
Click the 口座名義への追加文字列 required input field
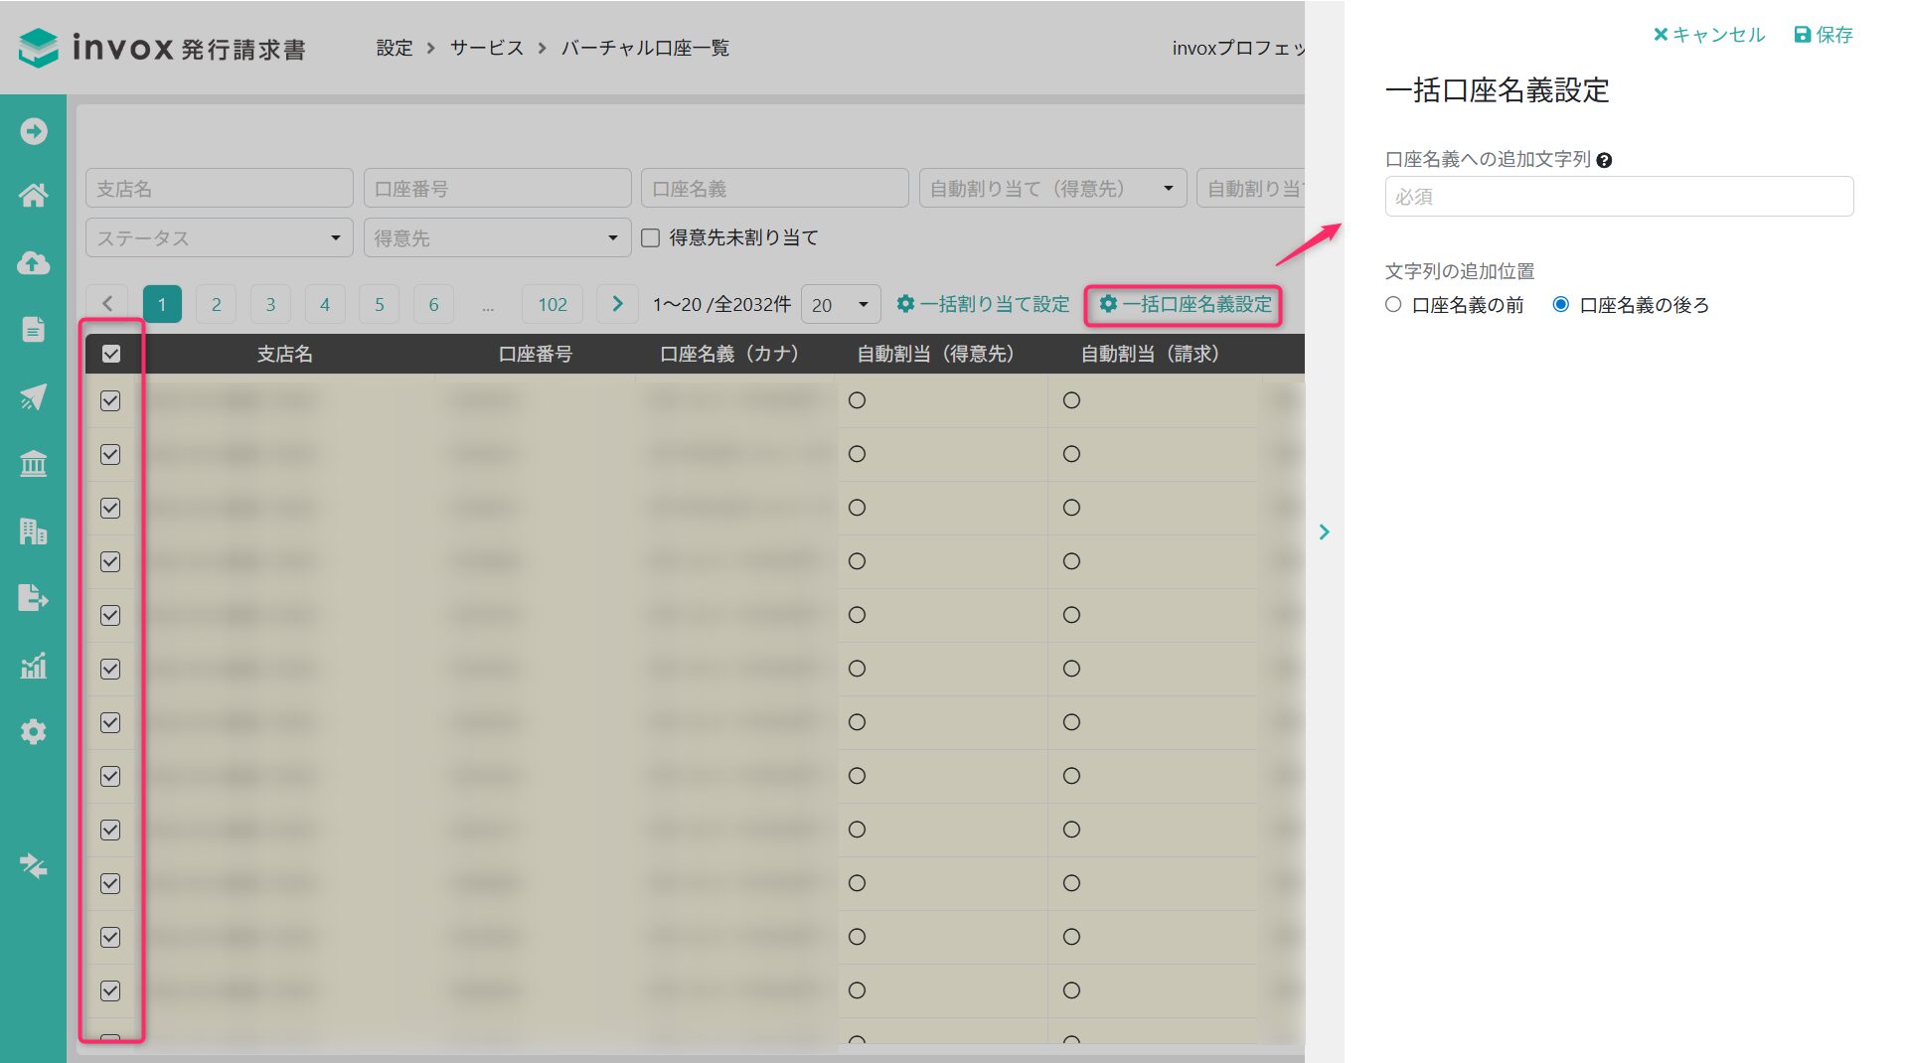click(1618, 197)
